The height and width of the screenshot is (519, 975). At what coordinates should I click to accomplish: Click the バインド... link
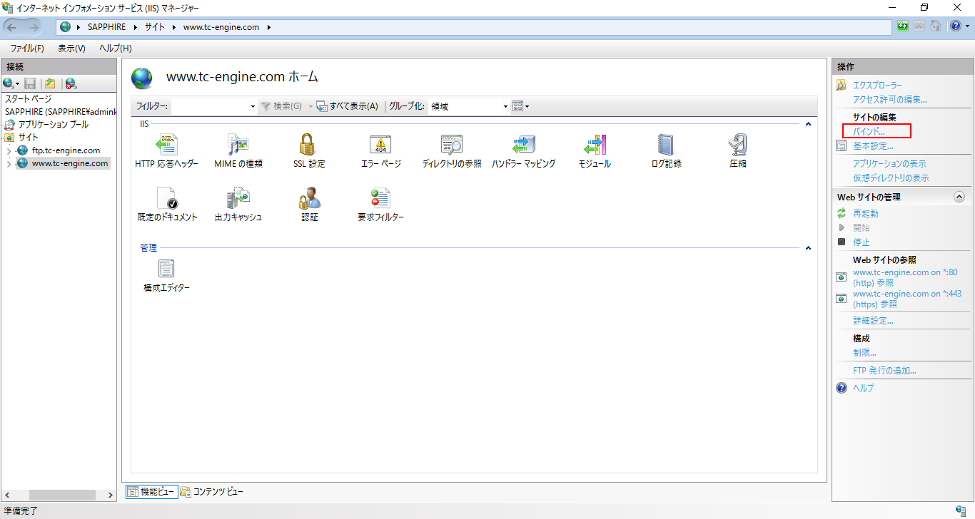click(869, 131)
